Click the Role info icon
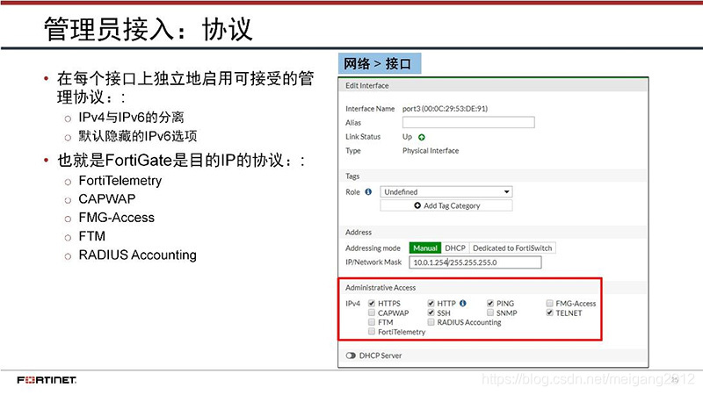The width and height of the screenshot is (703, 395). pos(368,191)
